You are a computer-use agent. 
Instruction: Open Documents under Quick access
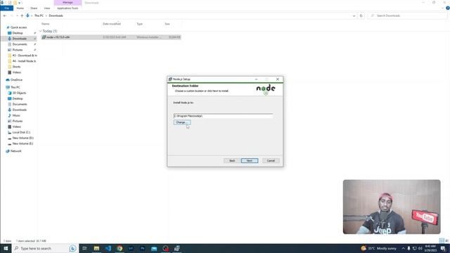coord(20,44)
